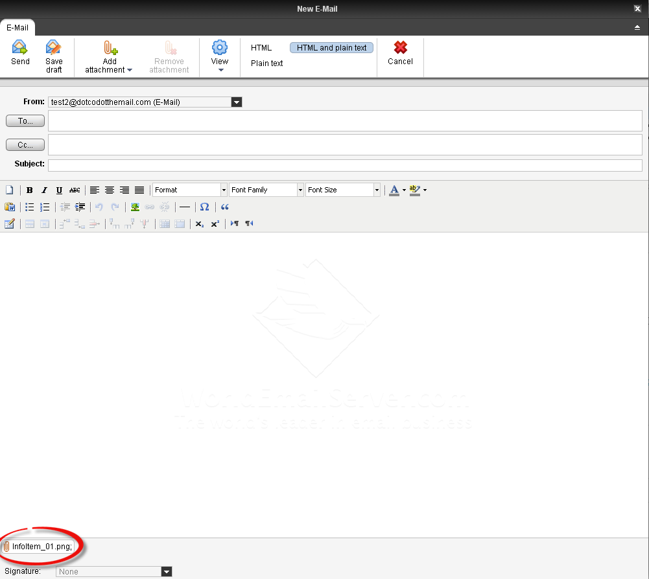Select Plain text message format
This screenshot has height=579, width=649.
266,63
